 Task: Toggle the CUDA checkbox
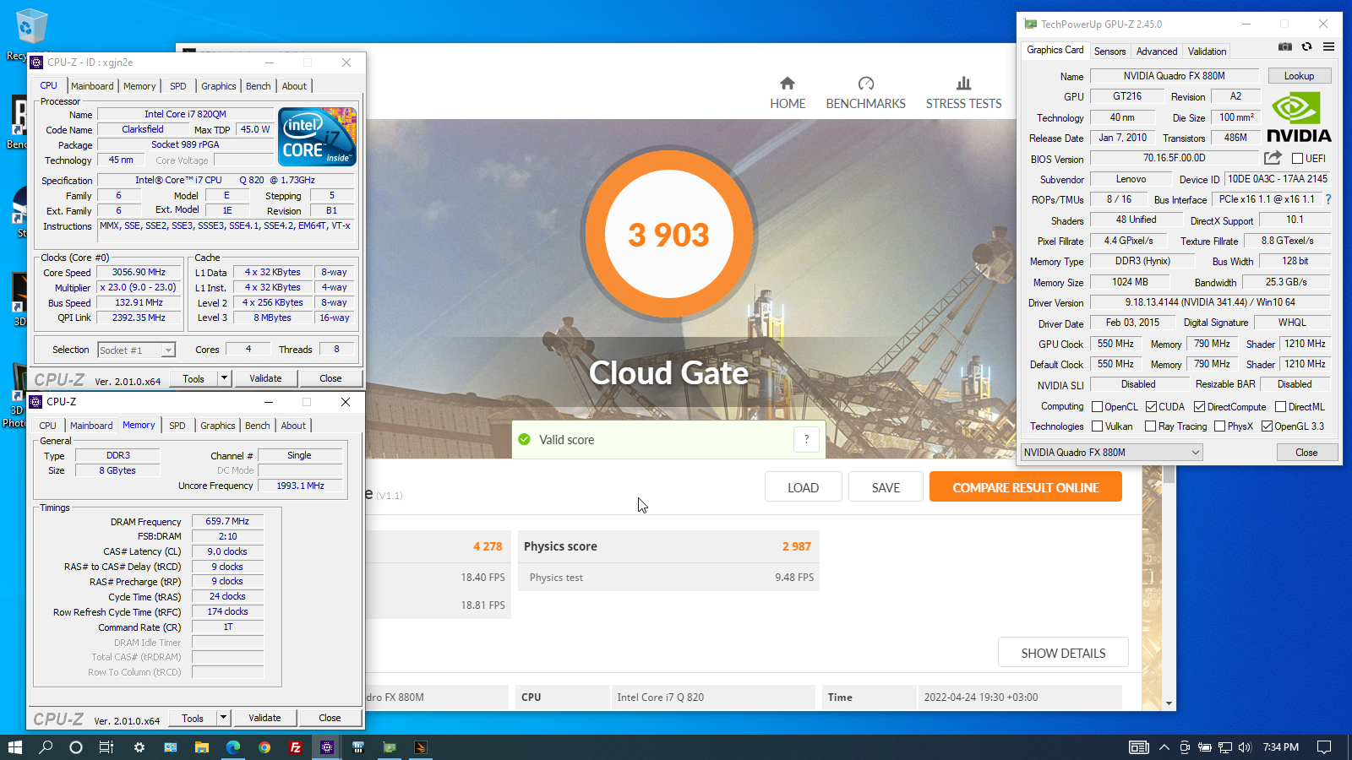click(x=1151, y=407)
